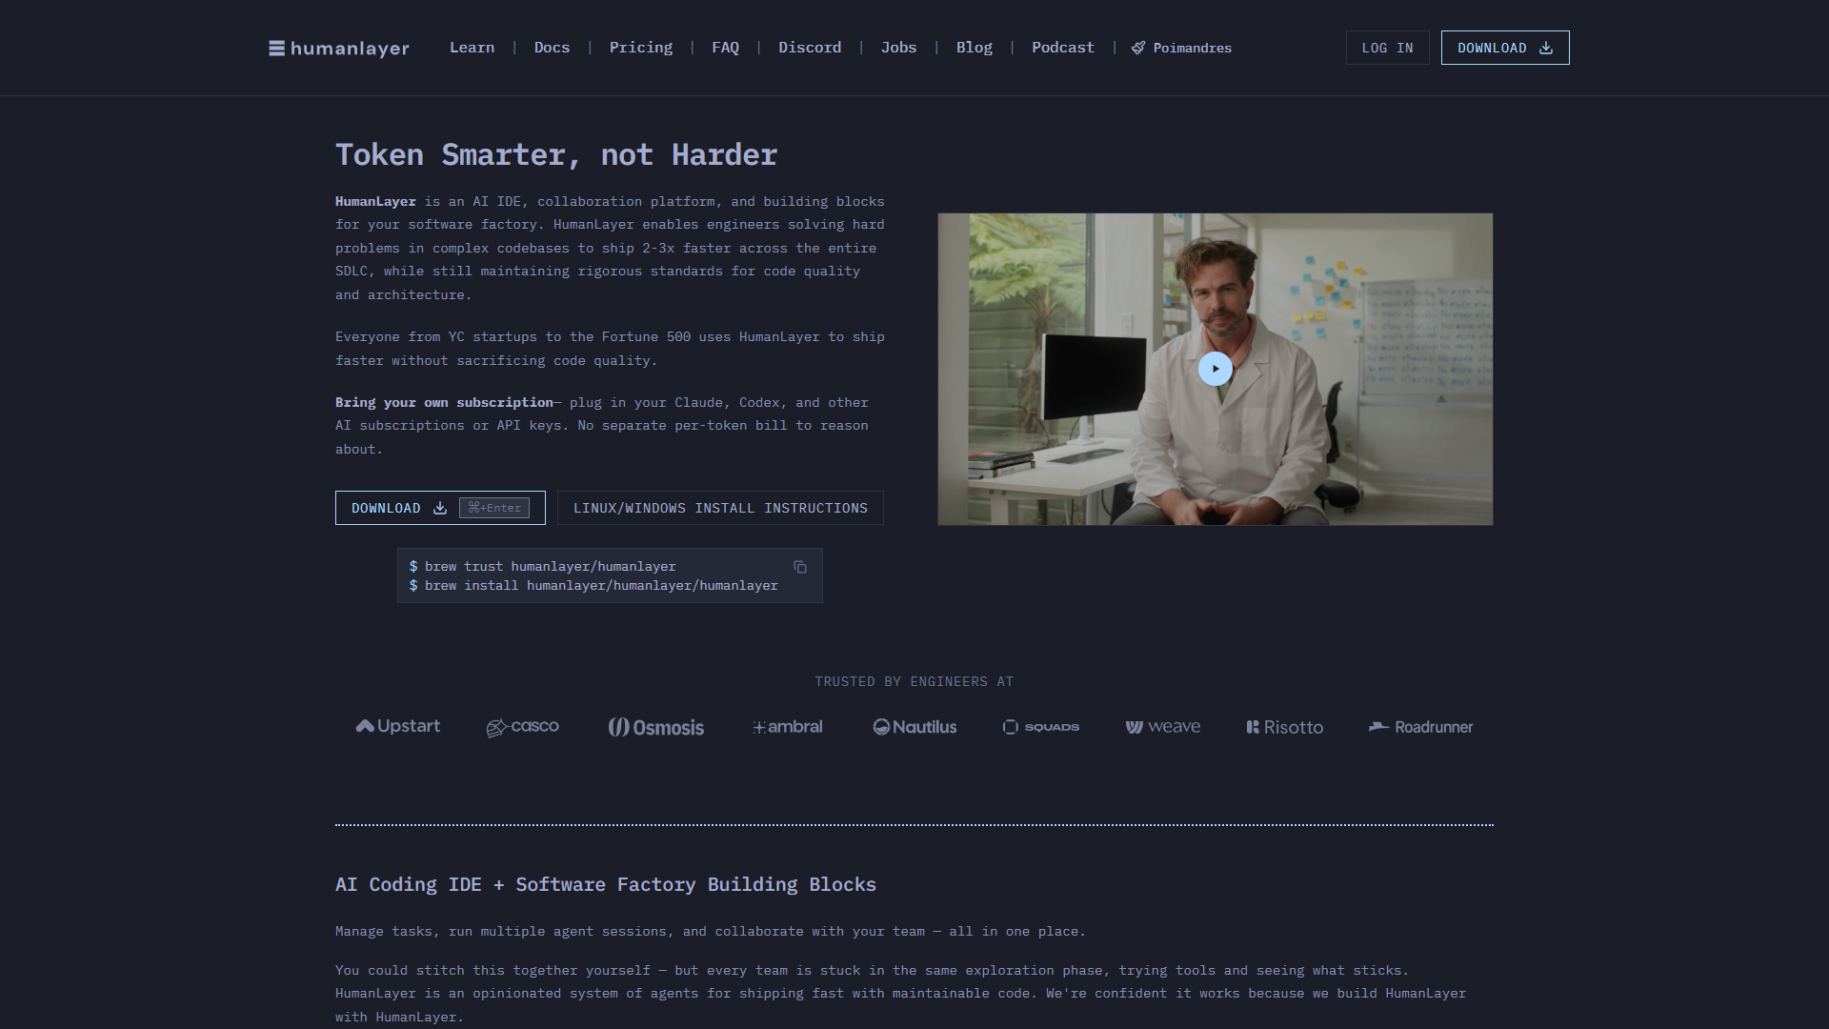The height and width of the screenshot is (1029, 1829).
Task: Open the Blog from the top navigation
Action: [x=974, y=48]
